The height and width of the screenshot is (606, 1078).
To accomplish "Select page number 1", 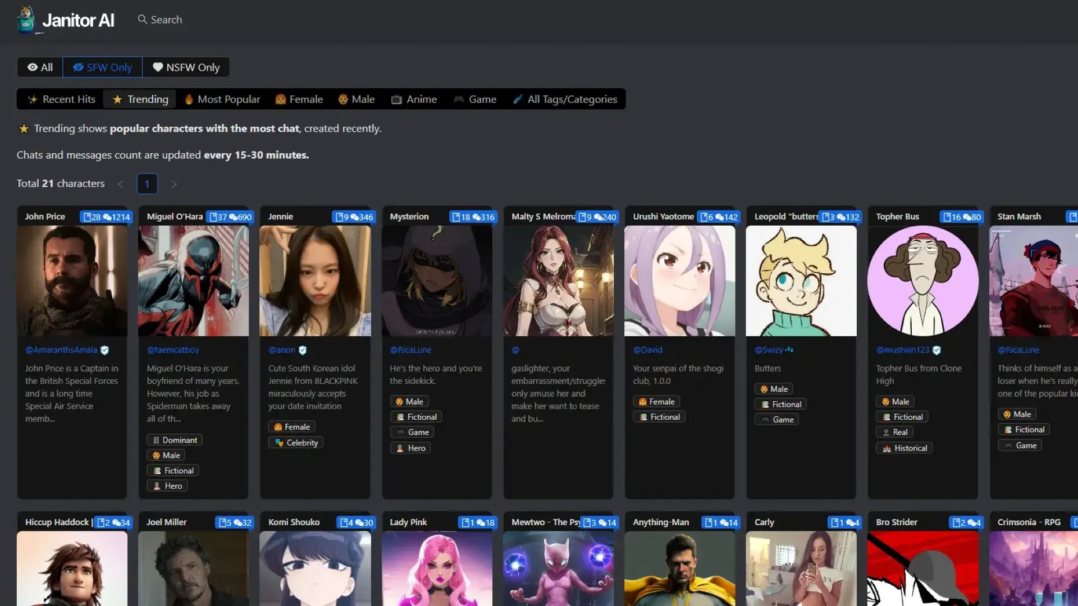I will click(x=147, y=184).
